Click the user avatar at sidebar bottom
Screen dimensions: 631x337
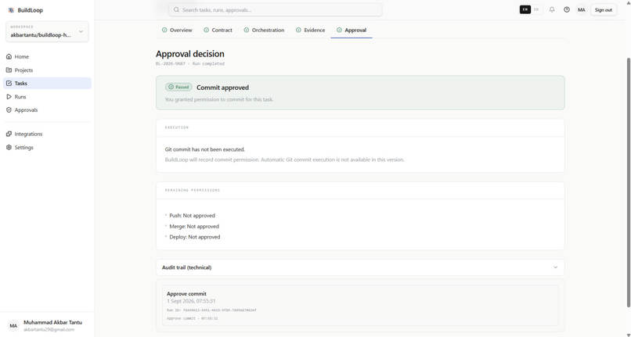point(13,326)
